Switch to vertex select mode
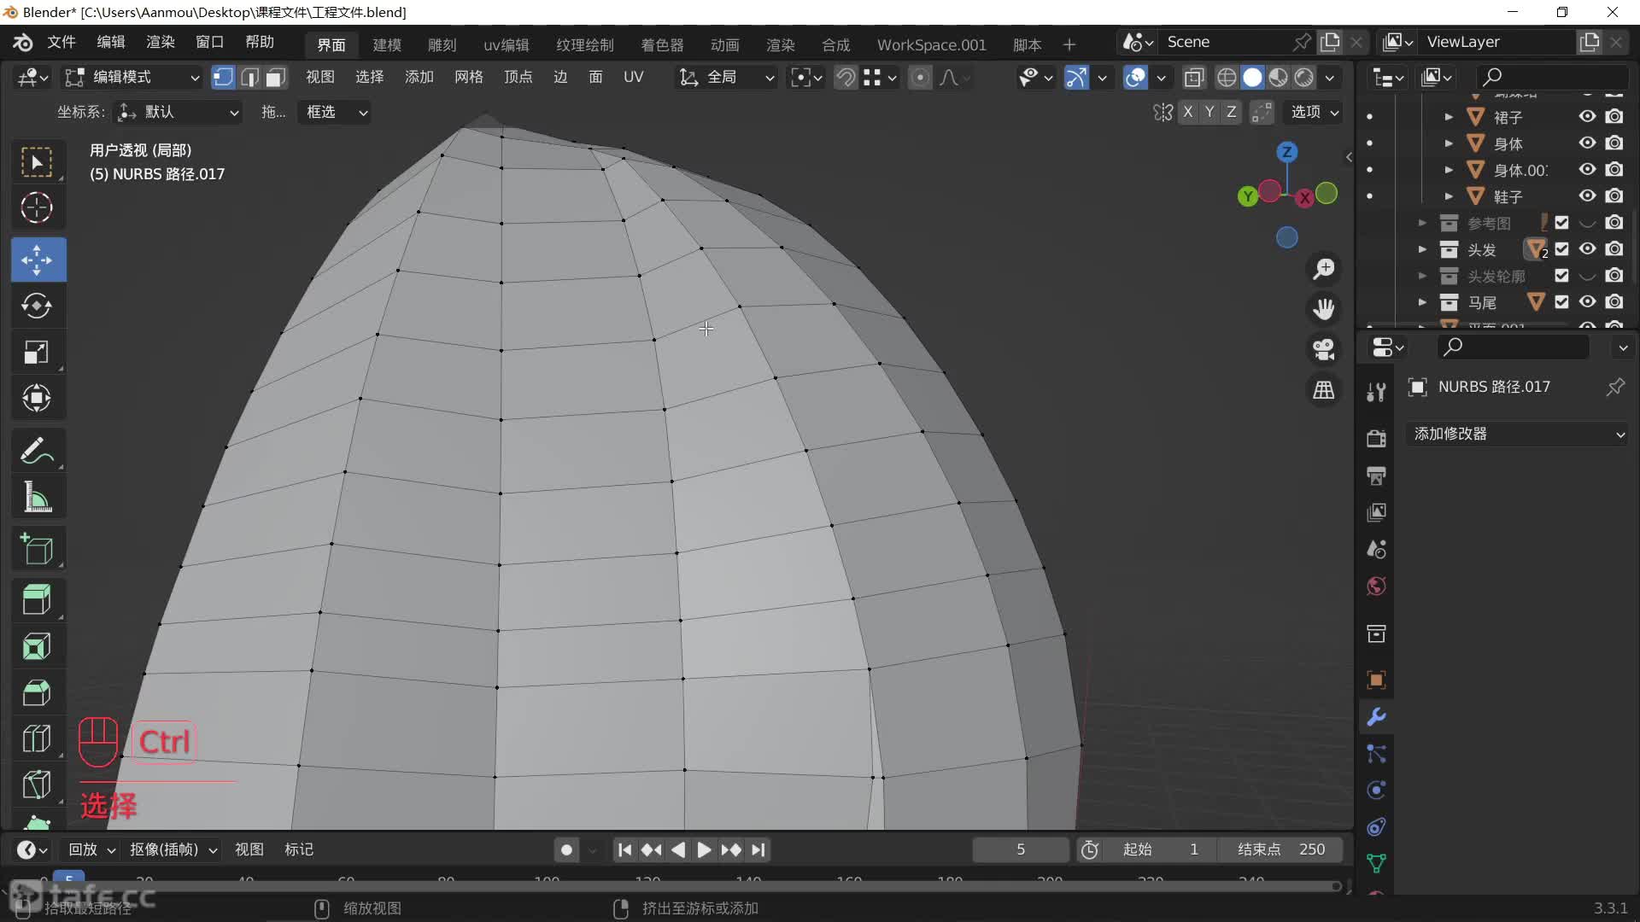 [223, 78]
